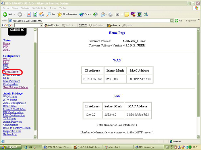201x150 pixels.
Task: Open the Back button history dropdown arrow
Action: point(14,14)
